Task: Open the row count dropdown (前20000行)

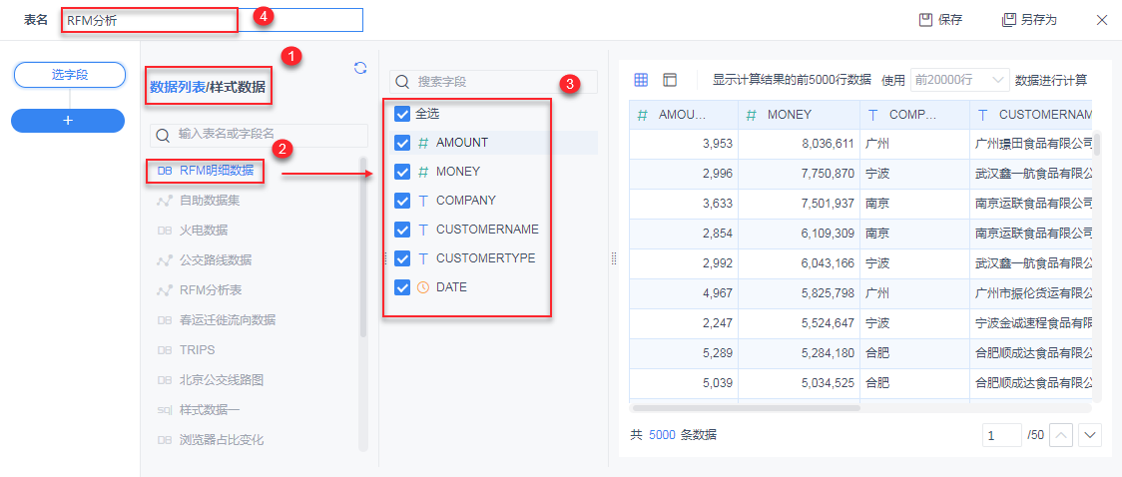Action: [x=959, y=80]
